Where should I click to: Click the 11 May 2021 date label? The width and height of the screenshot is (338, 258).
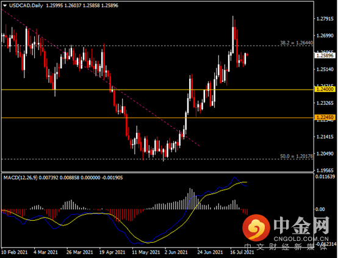point(146,252)
